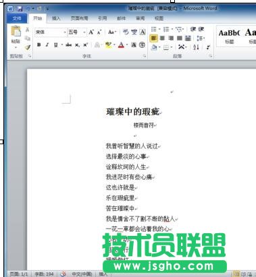Click the Word application icon in title bar
256x277 pixels.
pos(10,9)
